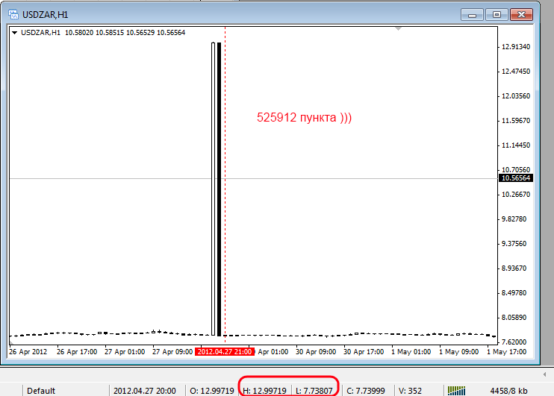Screen dimensions: 554x396
Task: Click the scroll left arrow above status bar
Action: tap(545, 374)
